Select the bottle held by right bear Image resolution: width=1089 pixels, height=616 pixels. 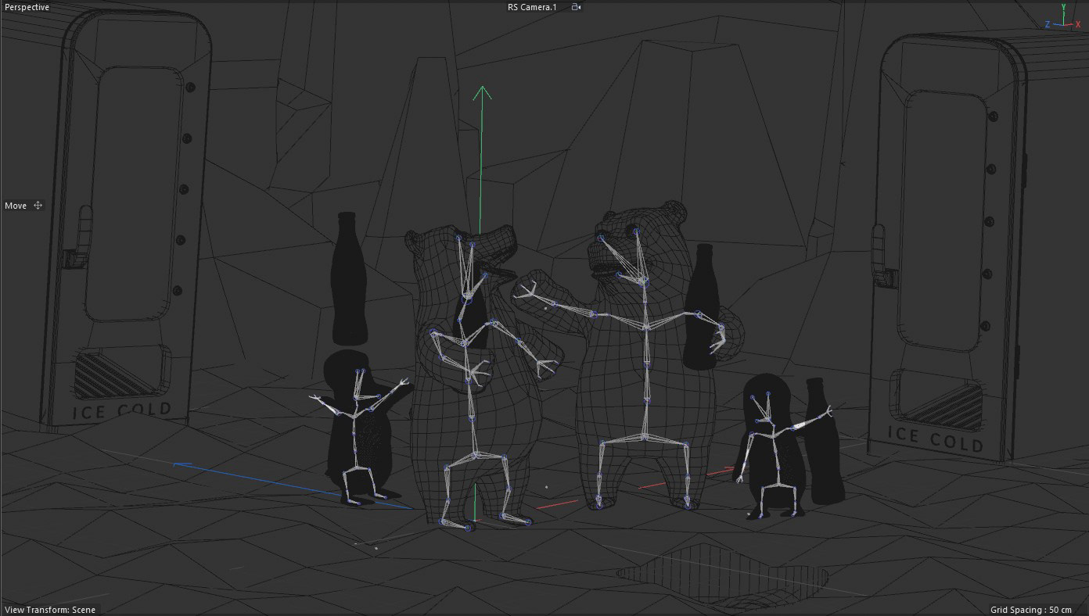coord(702,305)
